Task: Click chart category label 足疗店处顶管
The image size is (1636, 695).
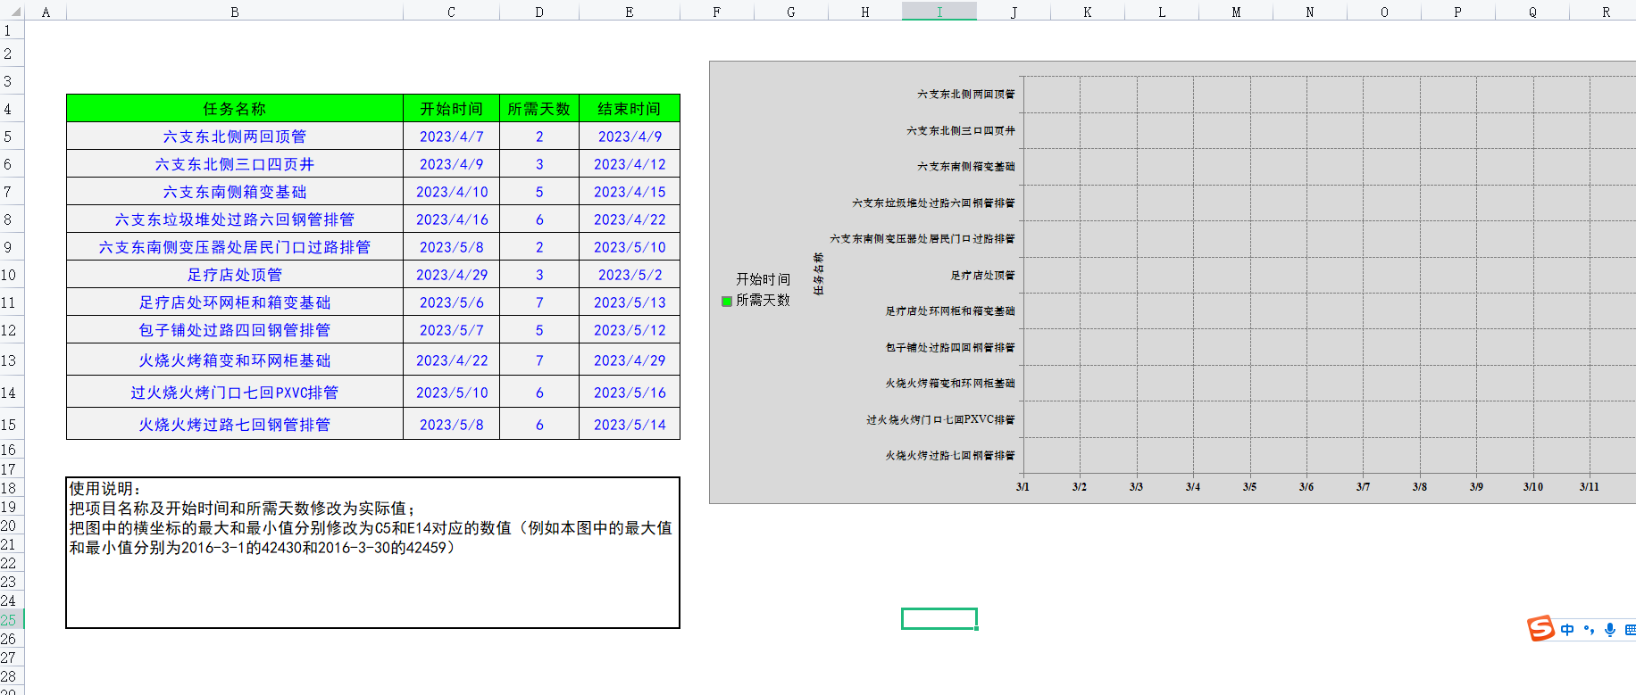Action: tap(982, 275)
